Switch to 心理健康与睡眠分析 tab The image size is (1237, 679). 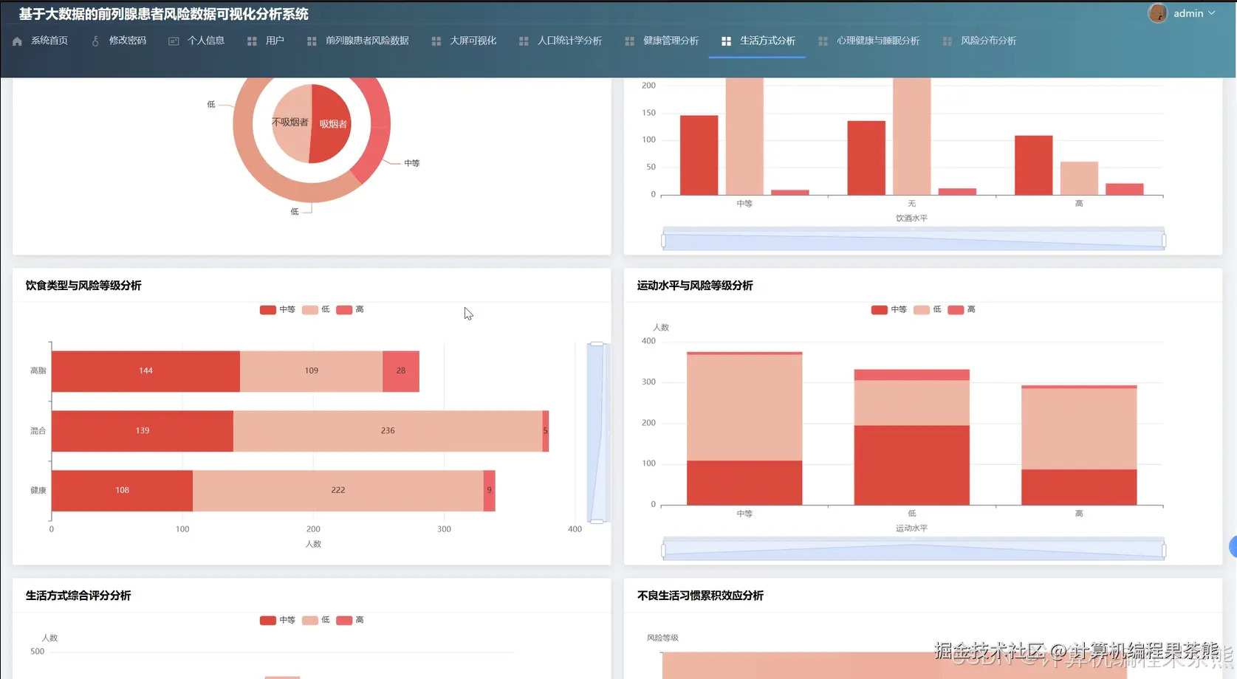click(878, 41)
